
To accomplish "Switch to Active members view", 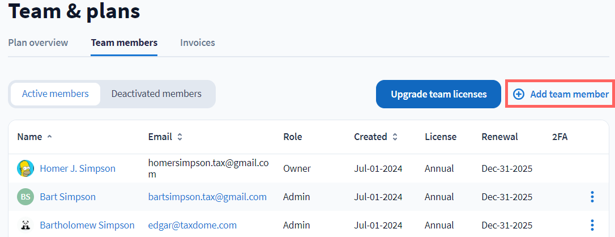I will tap(55, 94).
